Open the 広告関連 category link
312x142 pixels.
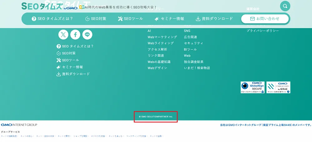pos(190,37)
